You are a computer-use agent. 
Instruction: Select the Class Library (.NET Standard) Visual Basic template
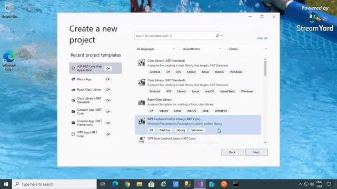pos(198,86)
